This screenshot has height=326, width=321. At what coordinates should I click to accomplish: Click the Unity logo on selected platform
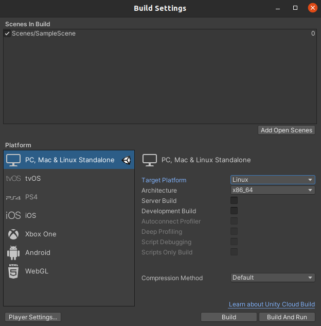click(x=127, y=160)
